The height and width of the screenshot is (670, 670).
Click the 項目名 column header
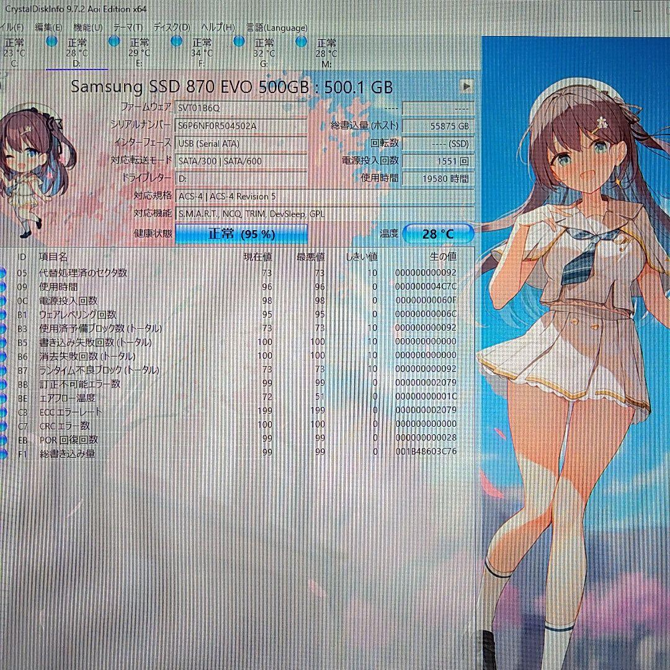click(53, 257)
